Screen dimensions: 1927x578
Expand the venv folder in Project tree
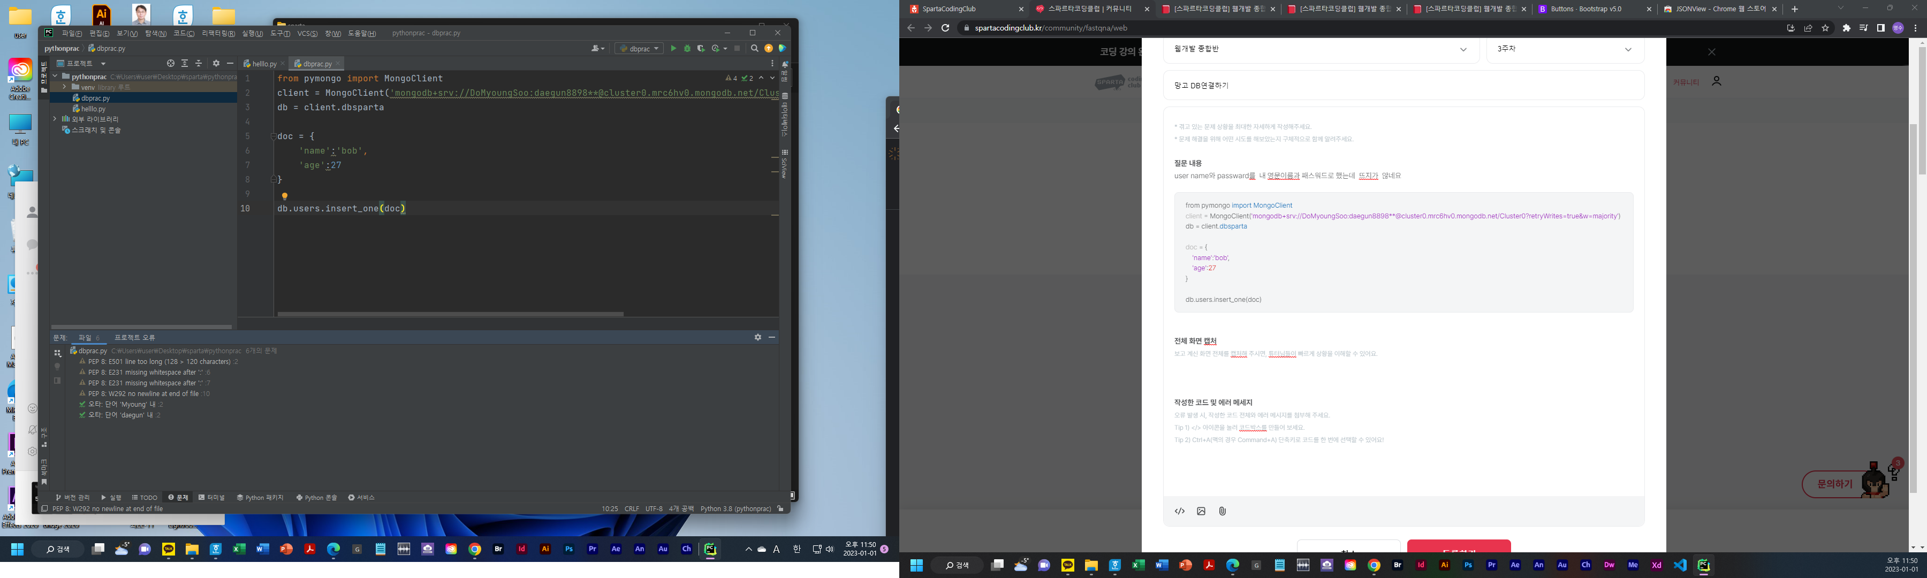[64, 87]
